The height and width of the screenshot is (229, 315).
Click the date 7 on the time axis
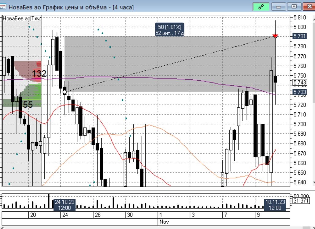(x=226, y=215)
